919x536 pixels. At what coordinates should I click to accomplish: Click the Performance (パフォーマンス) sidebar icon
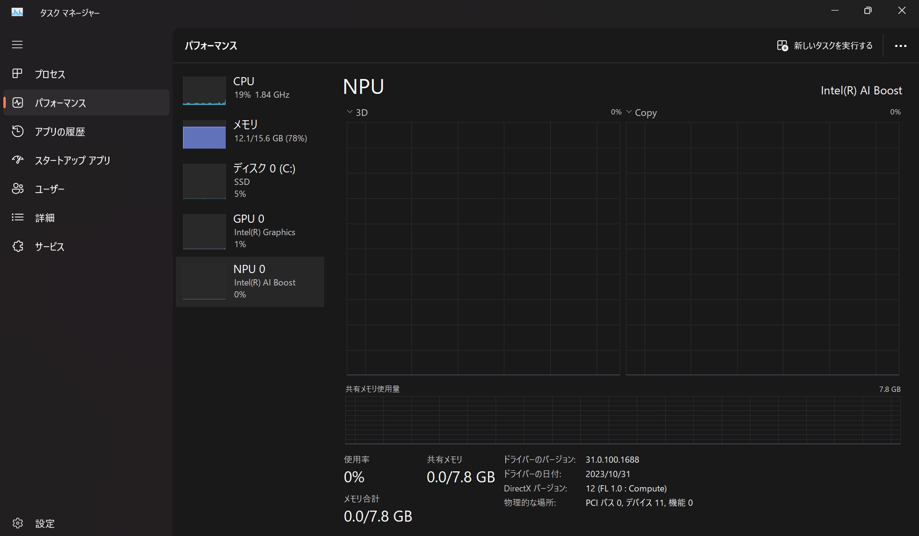click(18, 103)
